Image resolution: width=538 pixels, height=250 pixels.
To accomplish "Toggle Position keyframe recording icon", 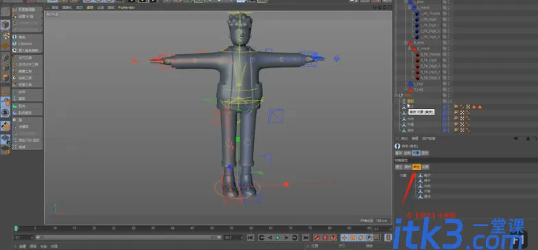I will pos(344,237).
